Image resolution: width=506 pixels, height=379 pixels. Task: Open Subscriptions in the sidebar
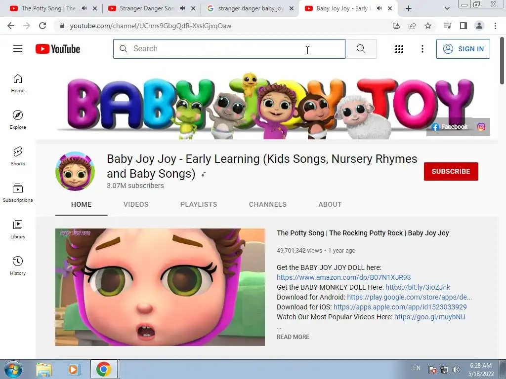[18, 193]
